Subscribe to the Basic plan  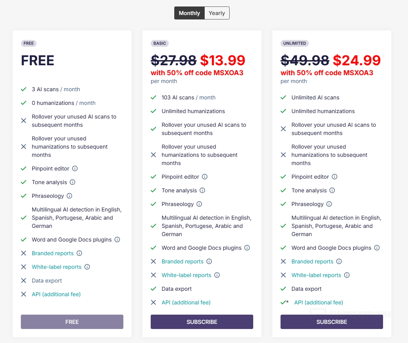click(202, 322)
